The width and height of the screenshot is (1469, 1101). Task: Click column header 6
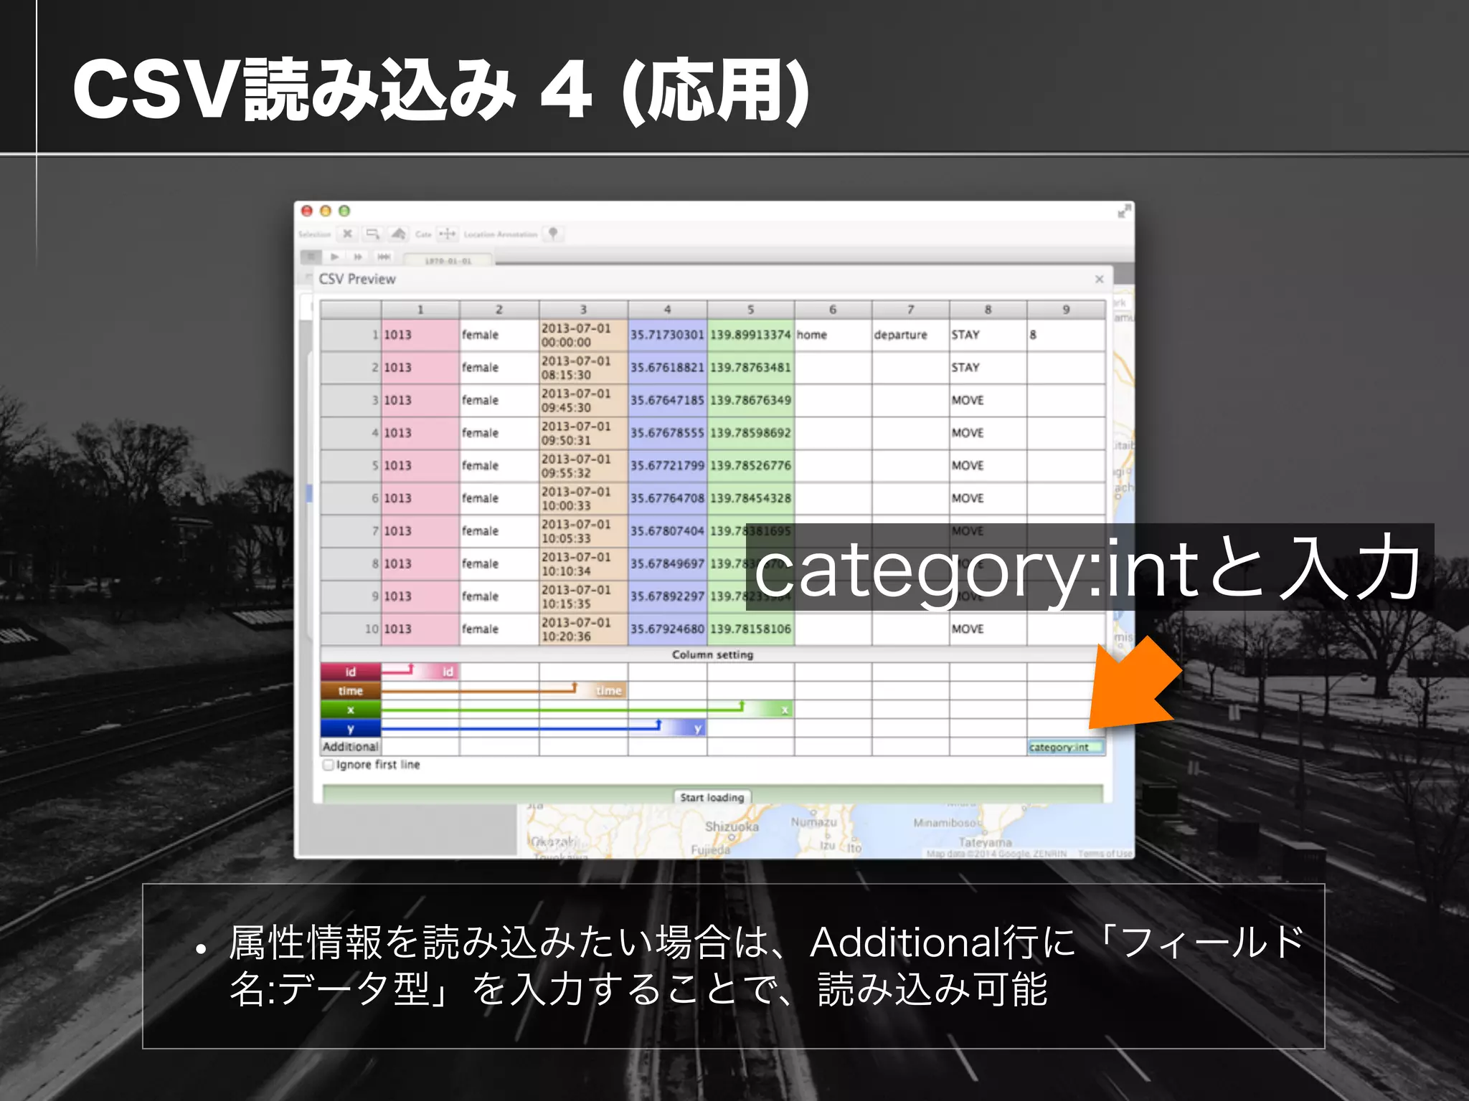point(833,310)
